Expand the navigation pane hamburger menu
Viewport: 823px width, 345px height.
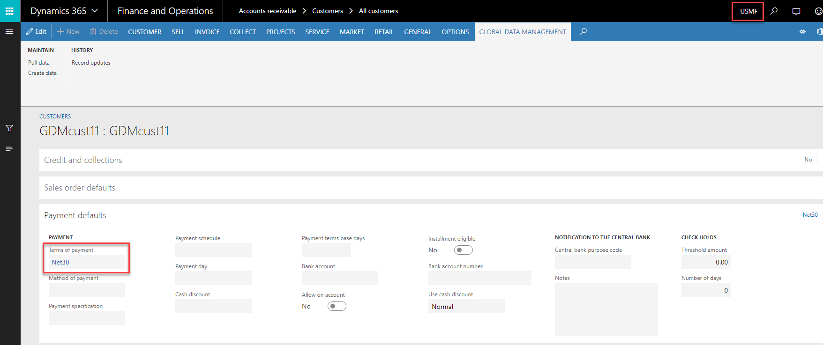click(x=9, y=31)
